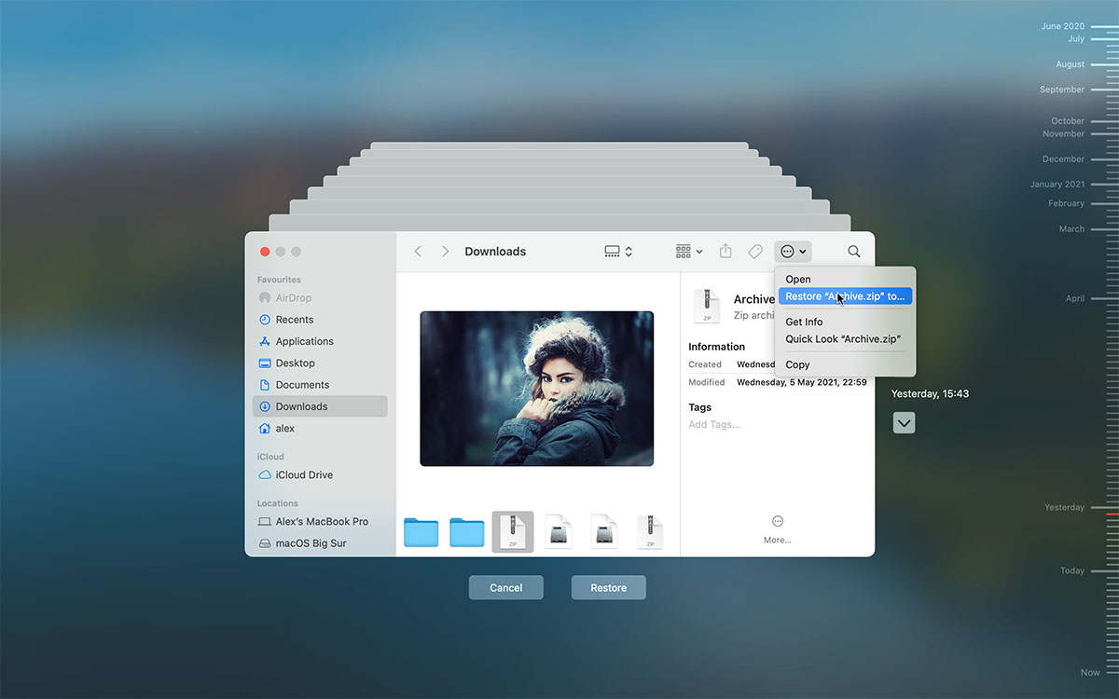The width and height of the screenshot is (1119, 699).
Task: Click the Documents sidebar icon
Action: [265, 385]
